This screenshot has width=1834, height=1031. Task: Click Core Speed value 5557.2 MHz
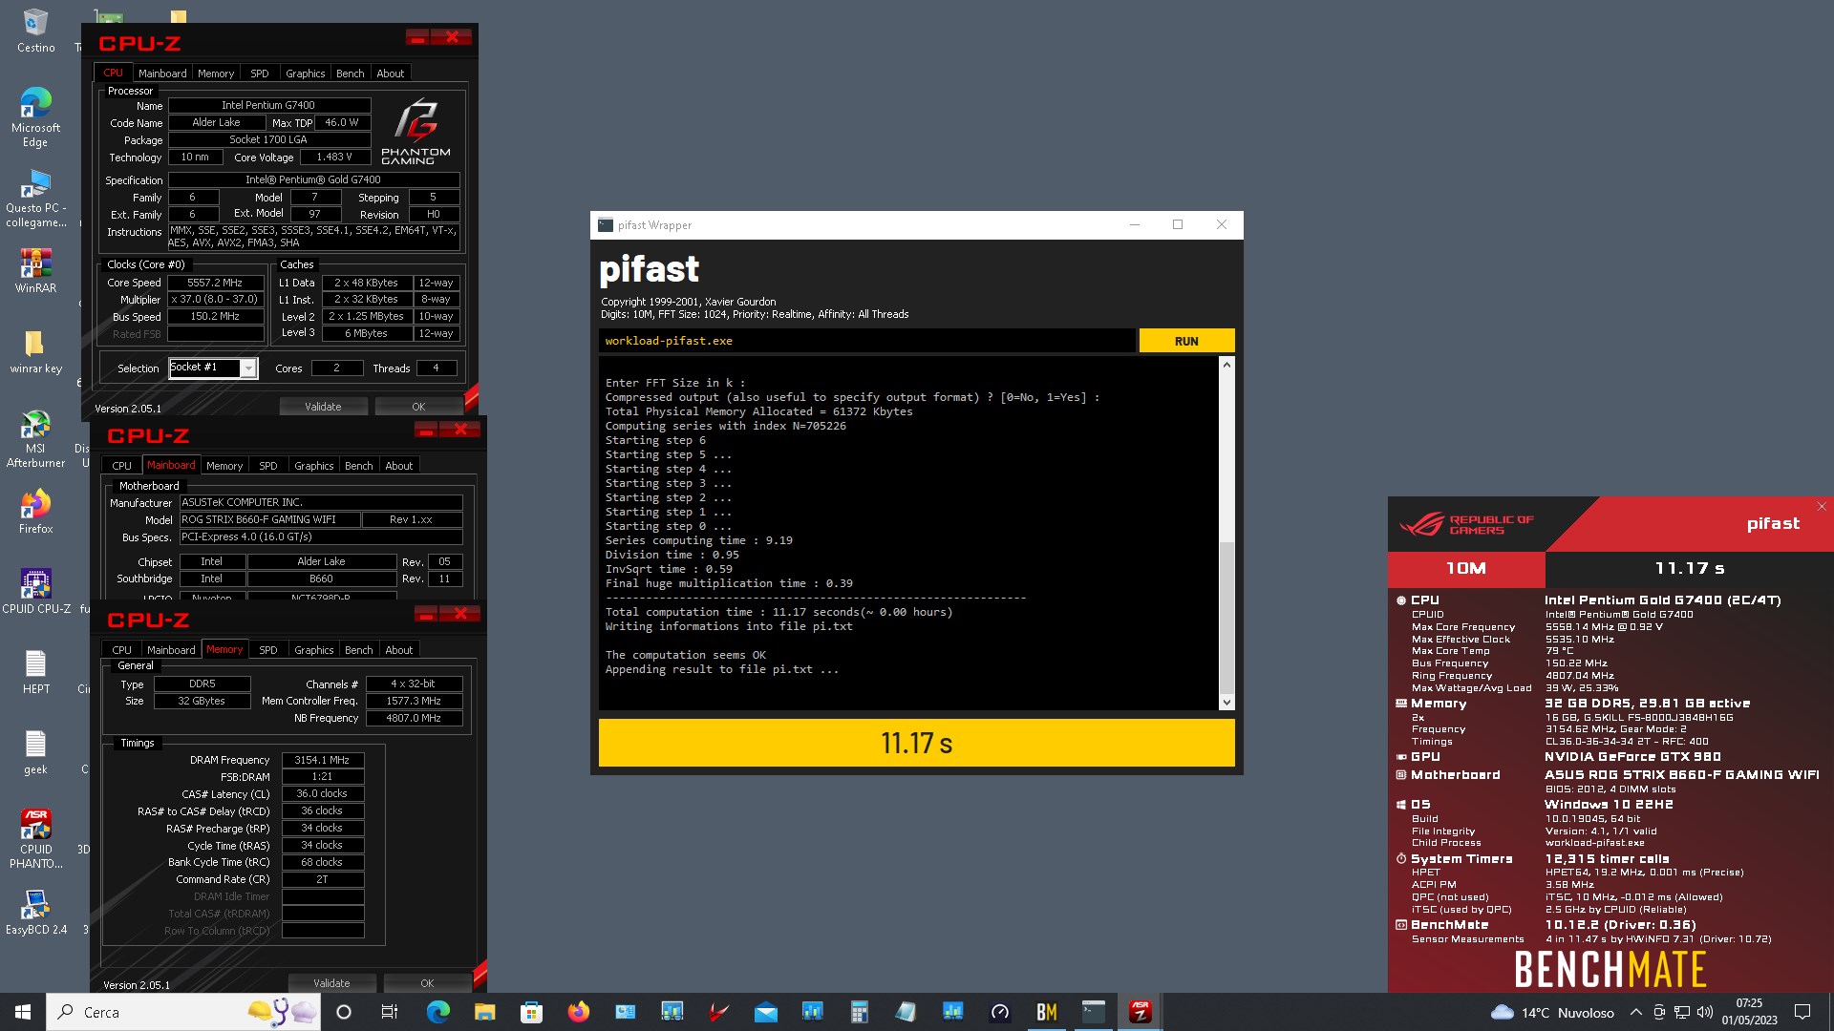coord(216,283)
